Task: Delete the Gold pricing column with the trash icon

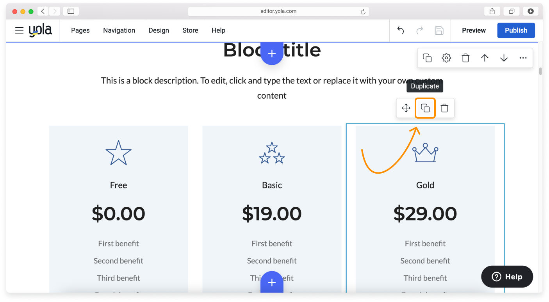Action: [x=444, y=108]
